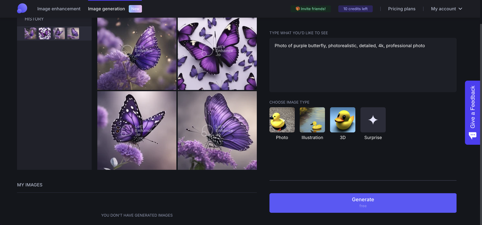Choose the 3D image type duck icon
482x225 pixels.
point(343,120)
